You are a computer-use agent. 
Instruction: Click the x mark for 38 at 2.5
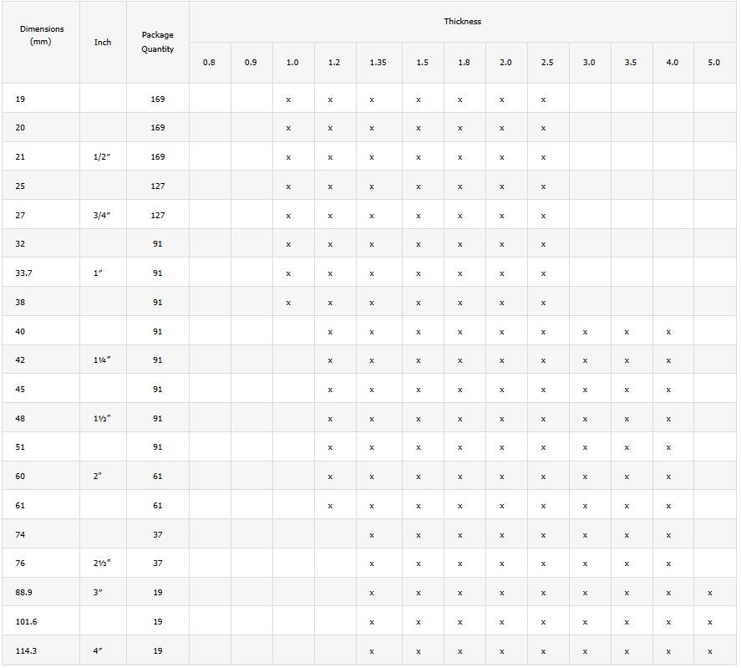[543, 303]
